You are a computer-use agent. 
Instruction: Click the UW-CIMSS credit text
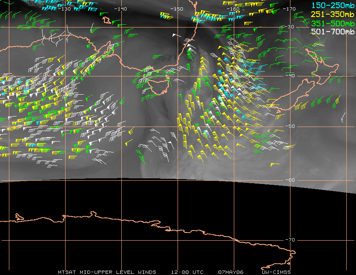tap(276, 272)
